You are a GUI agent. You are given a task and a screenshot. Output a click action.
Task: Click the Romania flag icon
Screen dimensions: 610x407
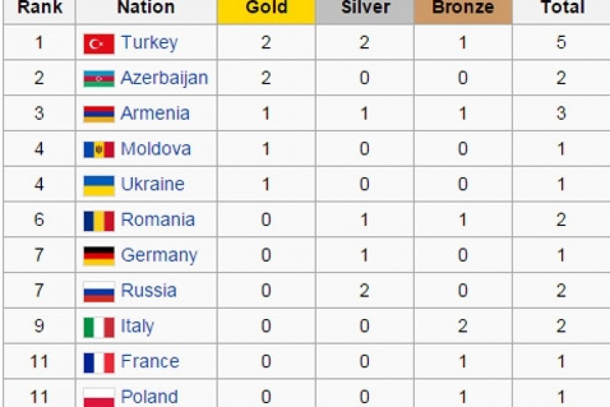(99, 221)
